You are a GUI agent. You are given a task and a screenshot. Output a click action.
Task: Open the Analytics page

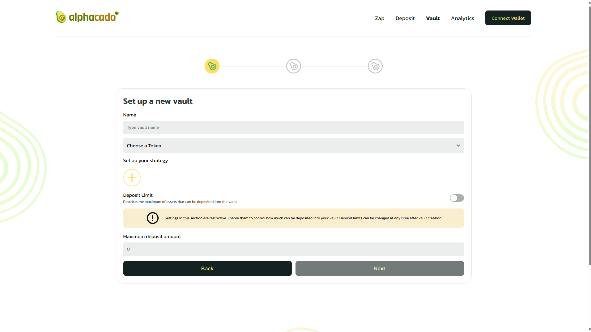point(462,18)
